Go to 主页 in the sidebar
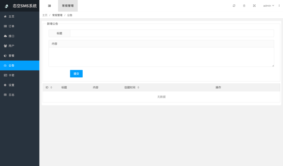This screenshot has height=166, width=283. (x=11, y=17)
